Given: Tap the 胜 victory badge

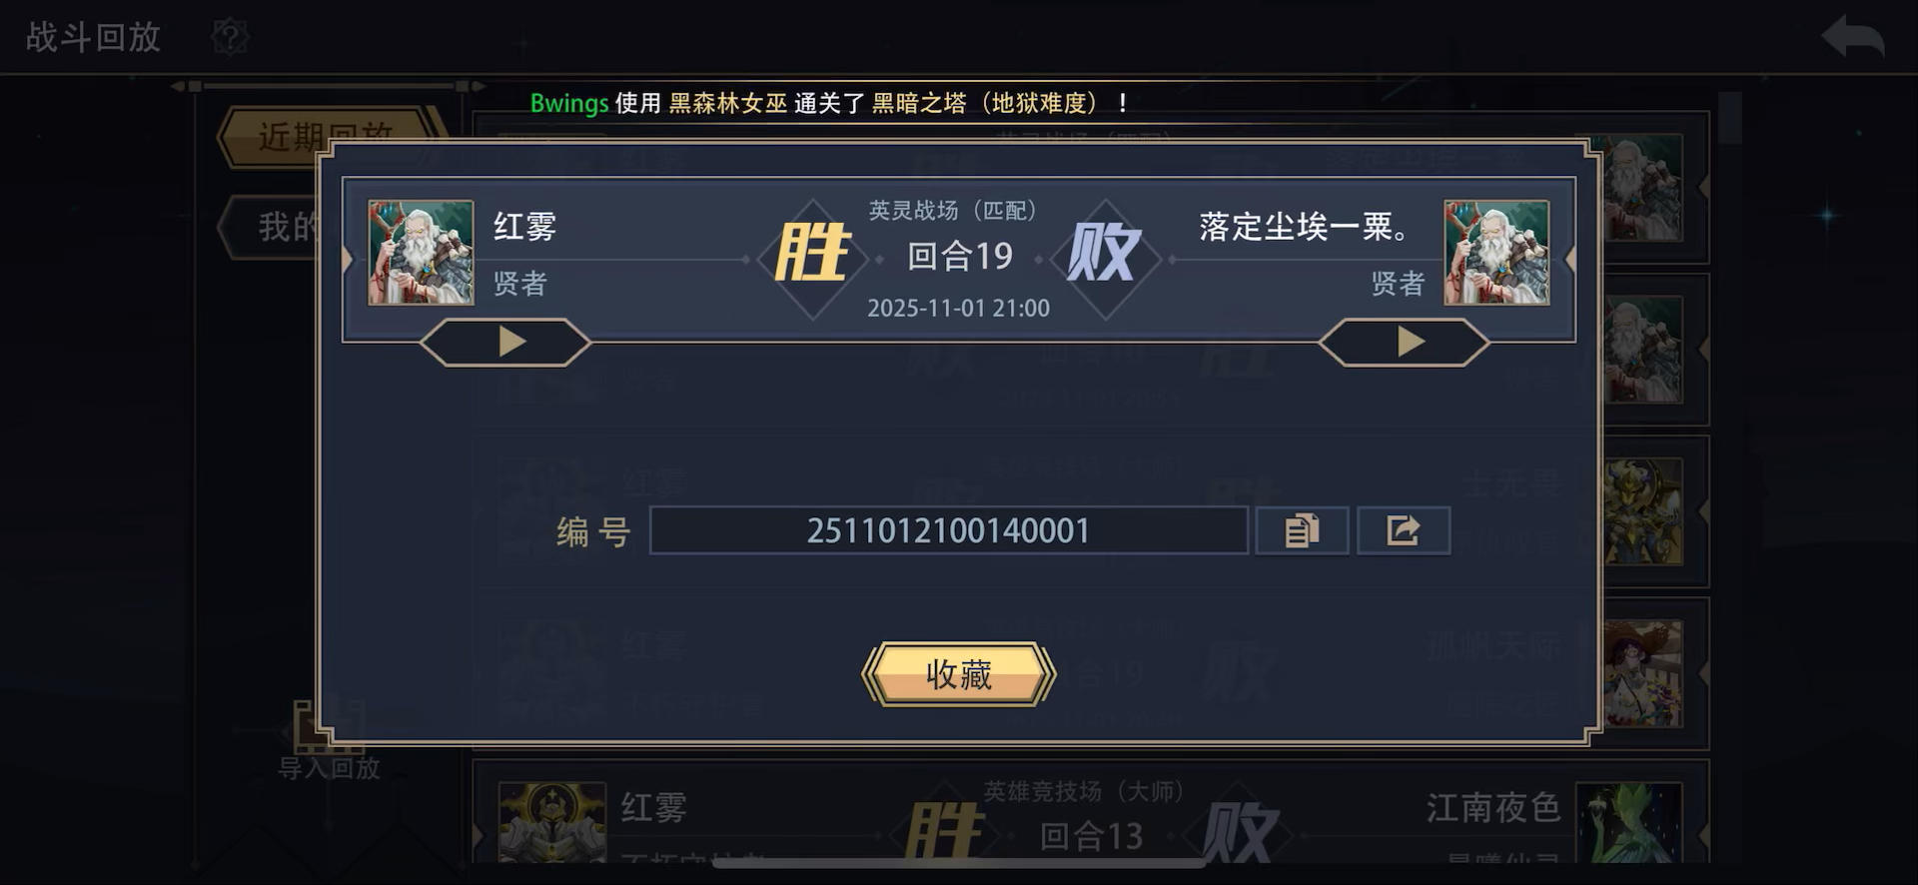Looking at the screenshot, I should tap(813, 253).
